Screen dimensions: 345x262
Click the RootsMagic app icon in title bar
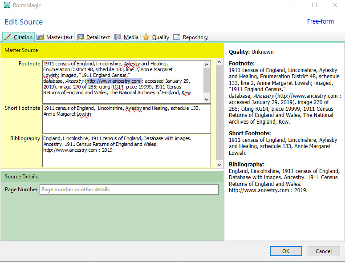click(7, 5)
